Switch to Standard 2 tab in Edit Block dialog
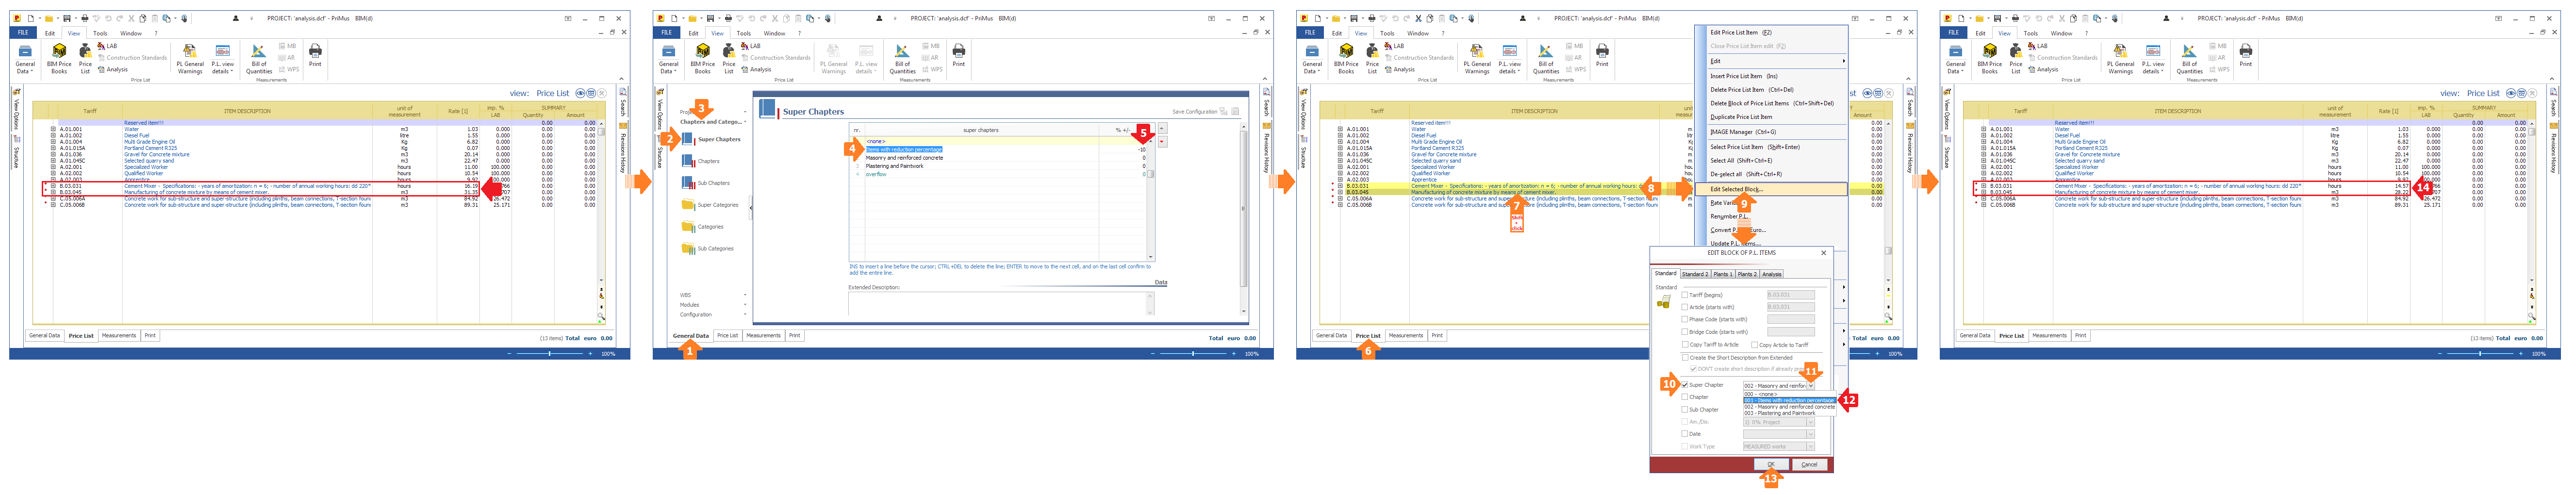The width and height of the screenshot is (2576, 495). (1695, 274)
